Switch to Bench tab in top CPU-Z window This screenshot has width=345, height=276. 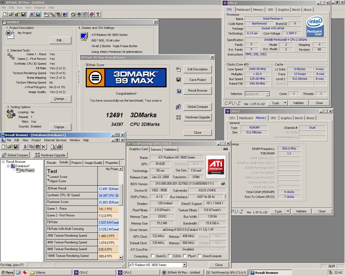point(296,10)
